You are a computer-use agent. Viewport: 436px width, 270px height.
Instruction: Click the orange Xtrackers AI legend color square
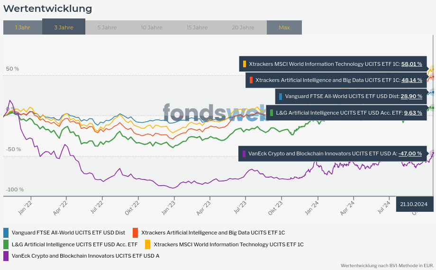(x=136, y=233)
